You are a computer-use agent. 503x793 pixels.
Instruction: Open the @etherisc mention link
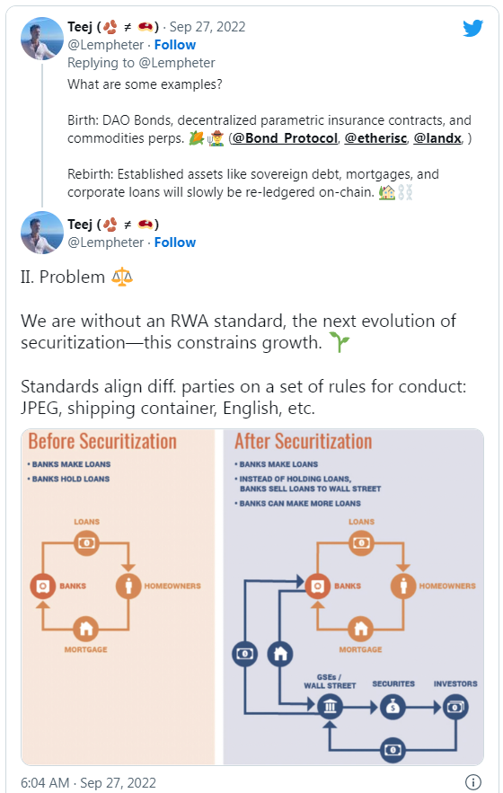375,138
